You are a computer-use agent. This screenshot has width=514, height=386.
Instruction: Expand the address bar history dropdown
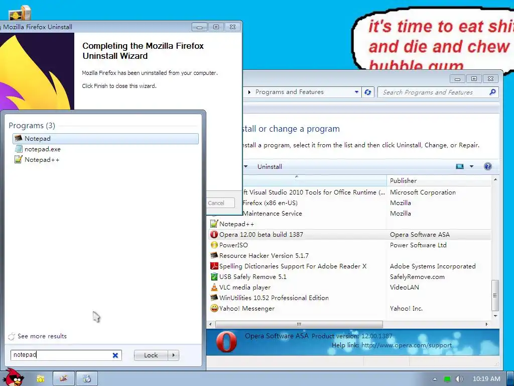click(x=356, y=92)
